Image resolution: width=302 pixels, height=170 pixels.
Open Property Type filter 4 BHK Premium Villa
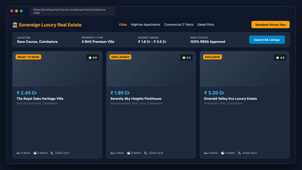coord(98,40)
